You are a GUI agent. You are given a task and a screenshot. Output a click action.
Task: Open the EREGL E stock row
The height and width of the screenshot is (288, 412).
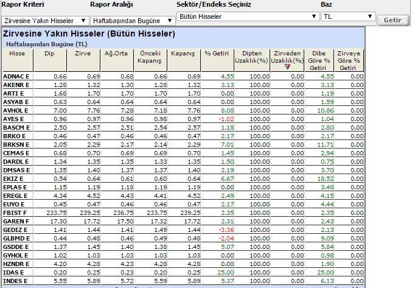16,195
